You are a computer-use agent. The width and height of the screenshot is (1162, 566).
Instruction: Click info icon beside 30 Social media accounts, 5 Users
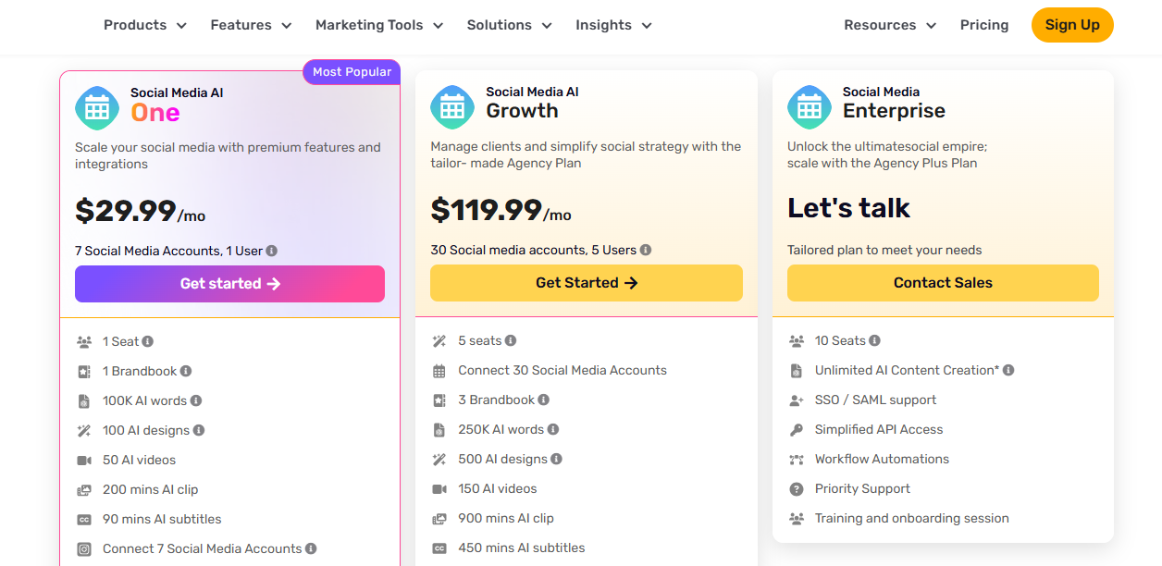[x=646, y=250]
